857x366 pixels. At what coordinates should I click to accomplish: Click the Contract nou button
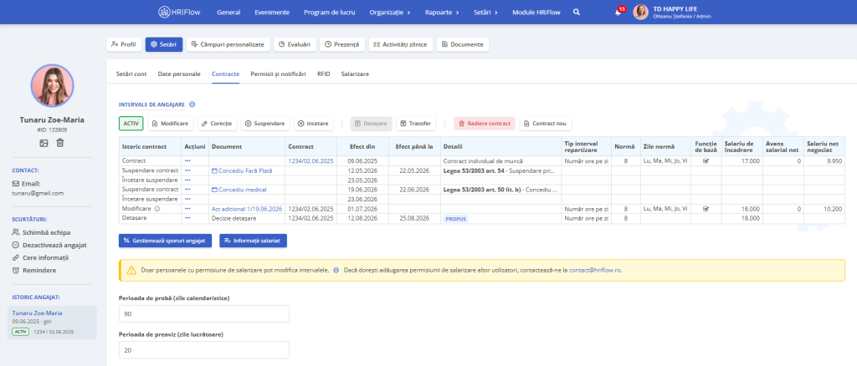(546, 124)
